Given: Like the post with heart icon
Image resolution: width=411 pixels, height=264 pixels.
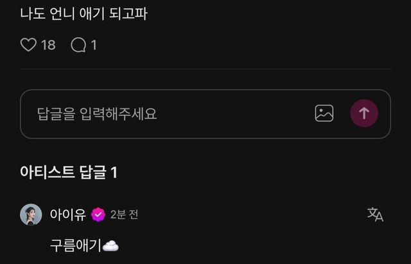Looking at the screenshot, I should click(x=28, y=45).
